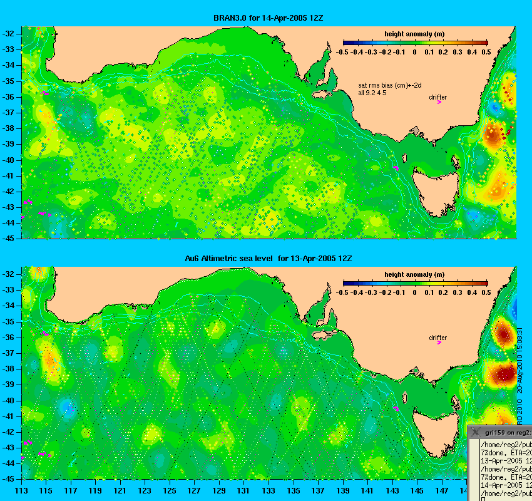Click the 'all 9.2 4.5' statistics text
Screen dimensions: 532x501
[x=372, y=93]
